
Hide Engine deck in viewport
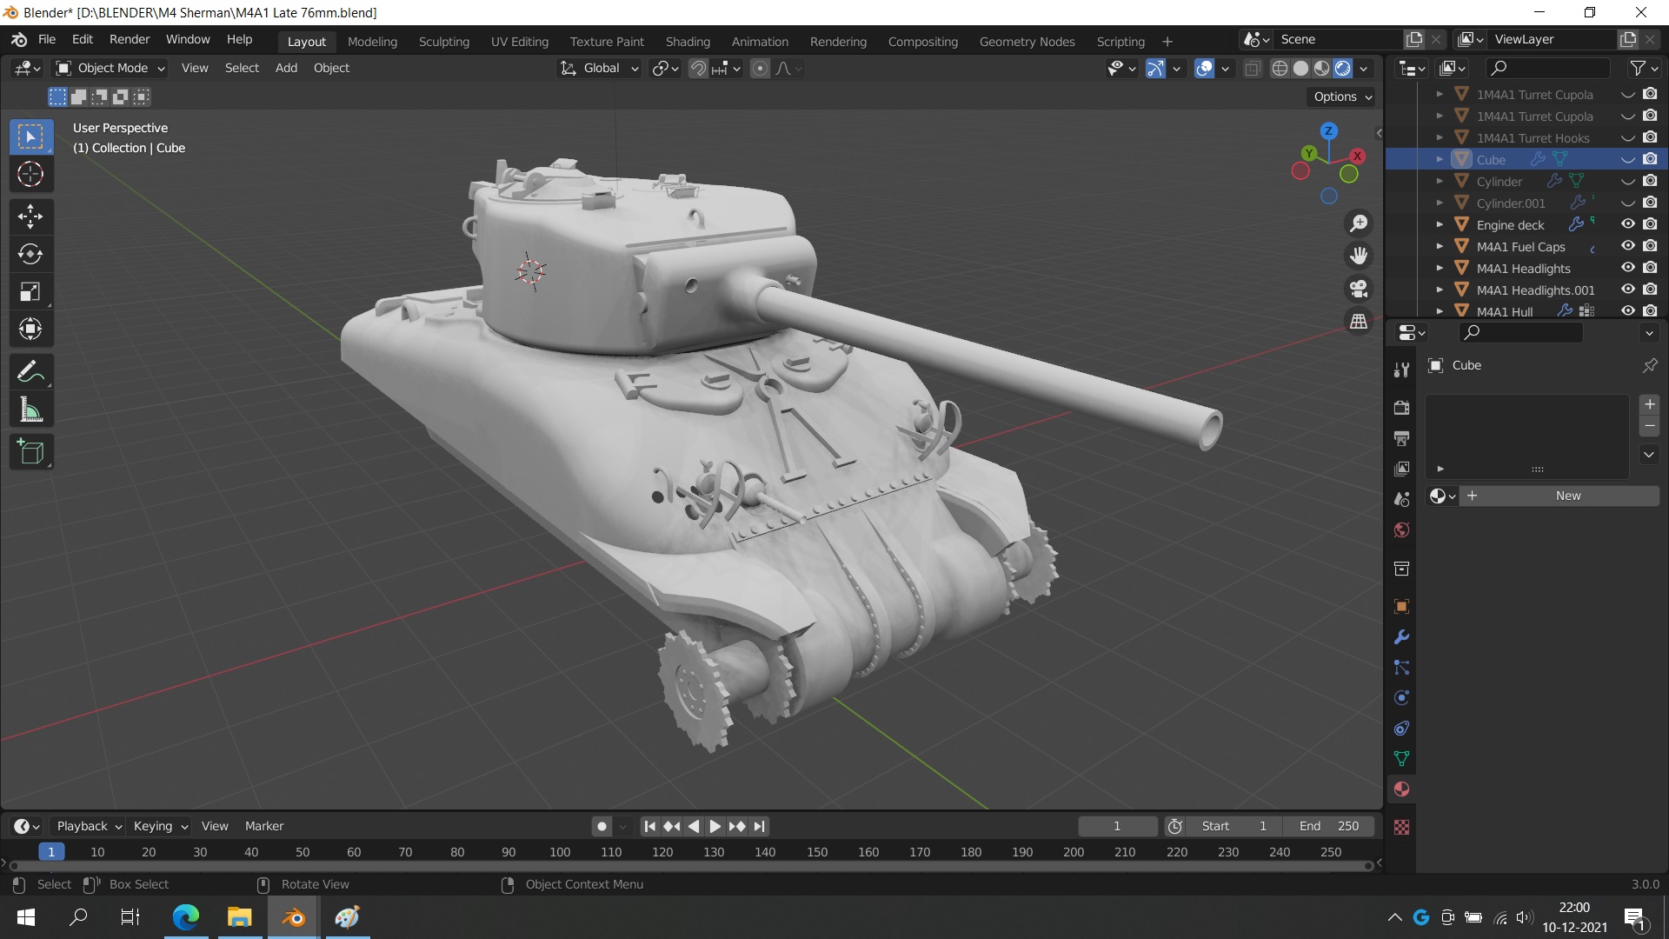click(x=1628, y=224)
